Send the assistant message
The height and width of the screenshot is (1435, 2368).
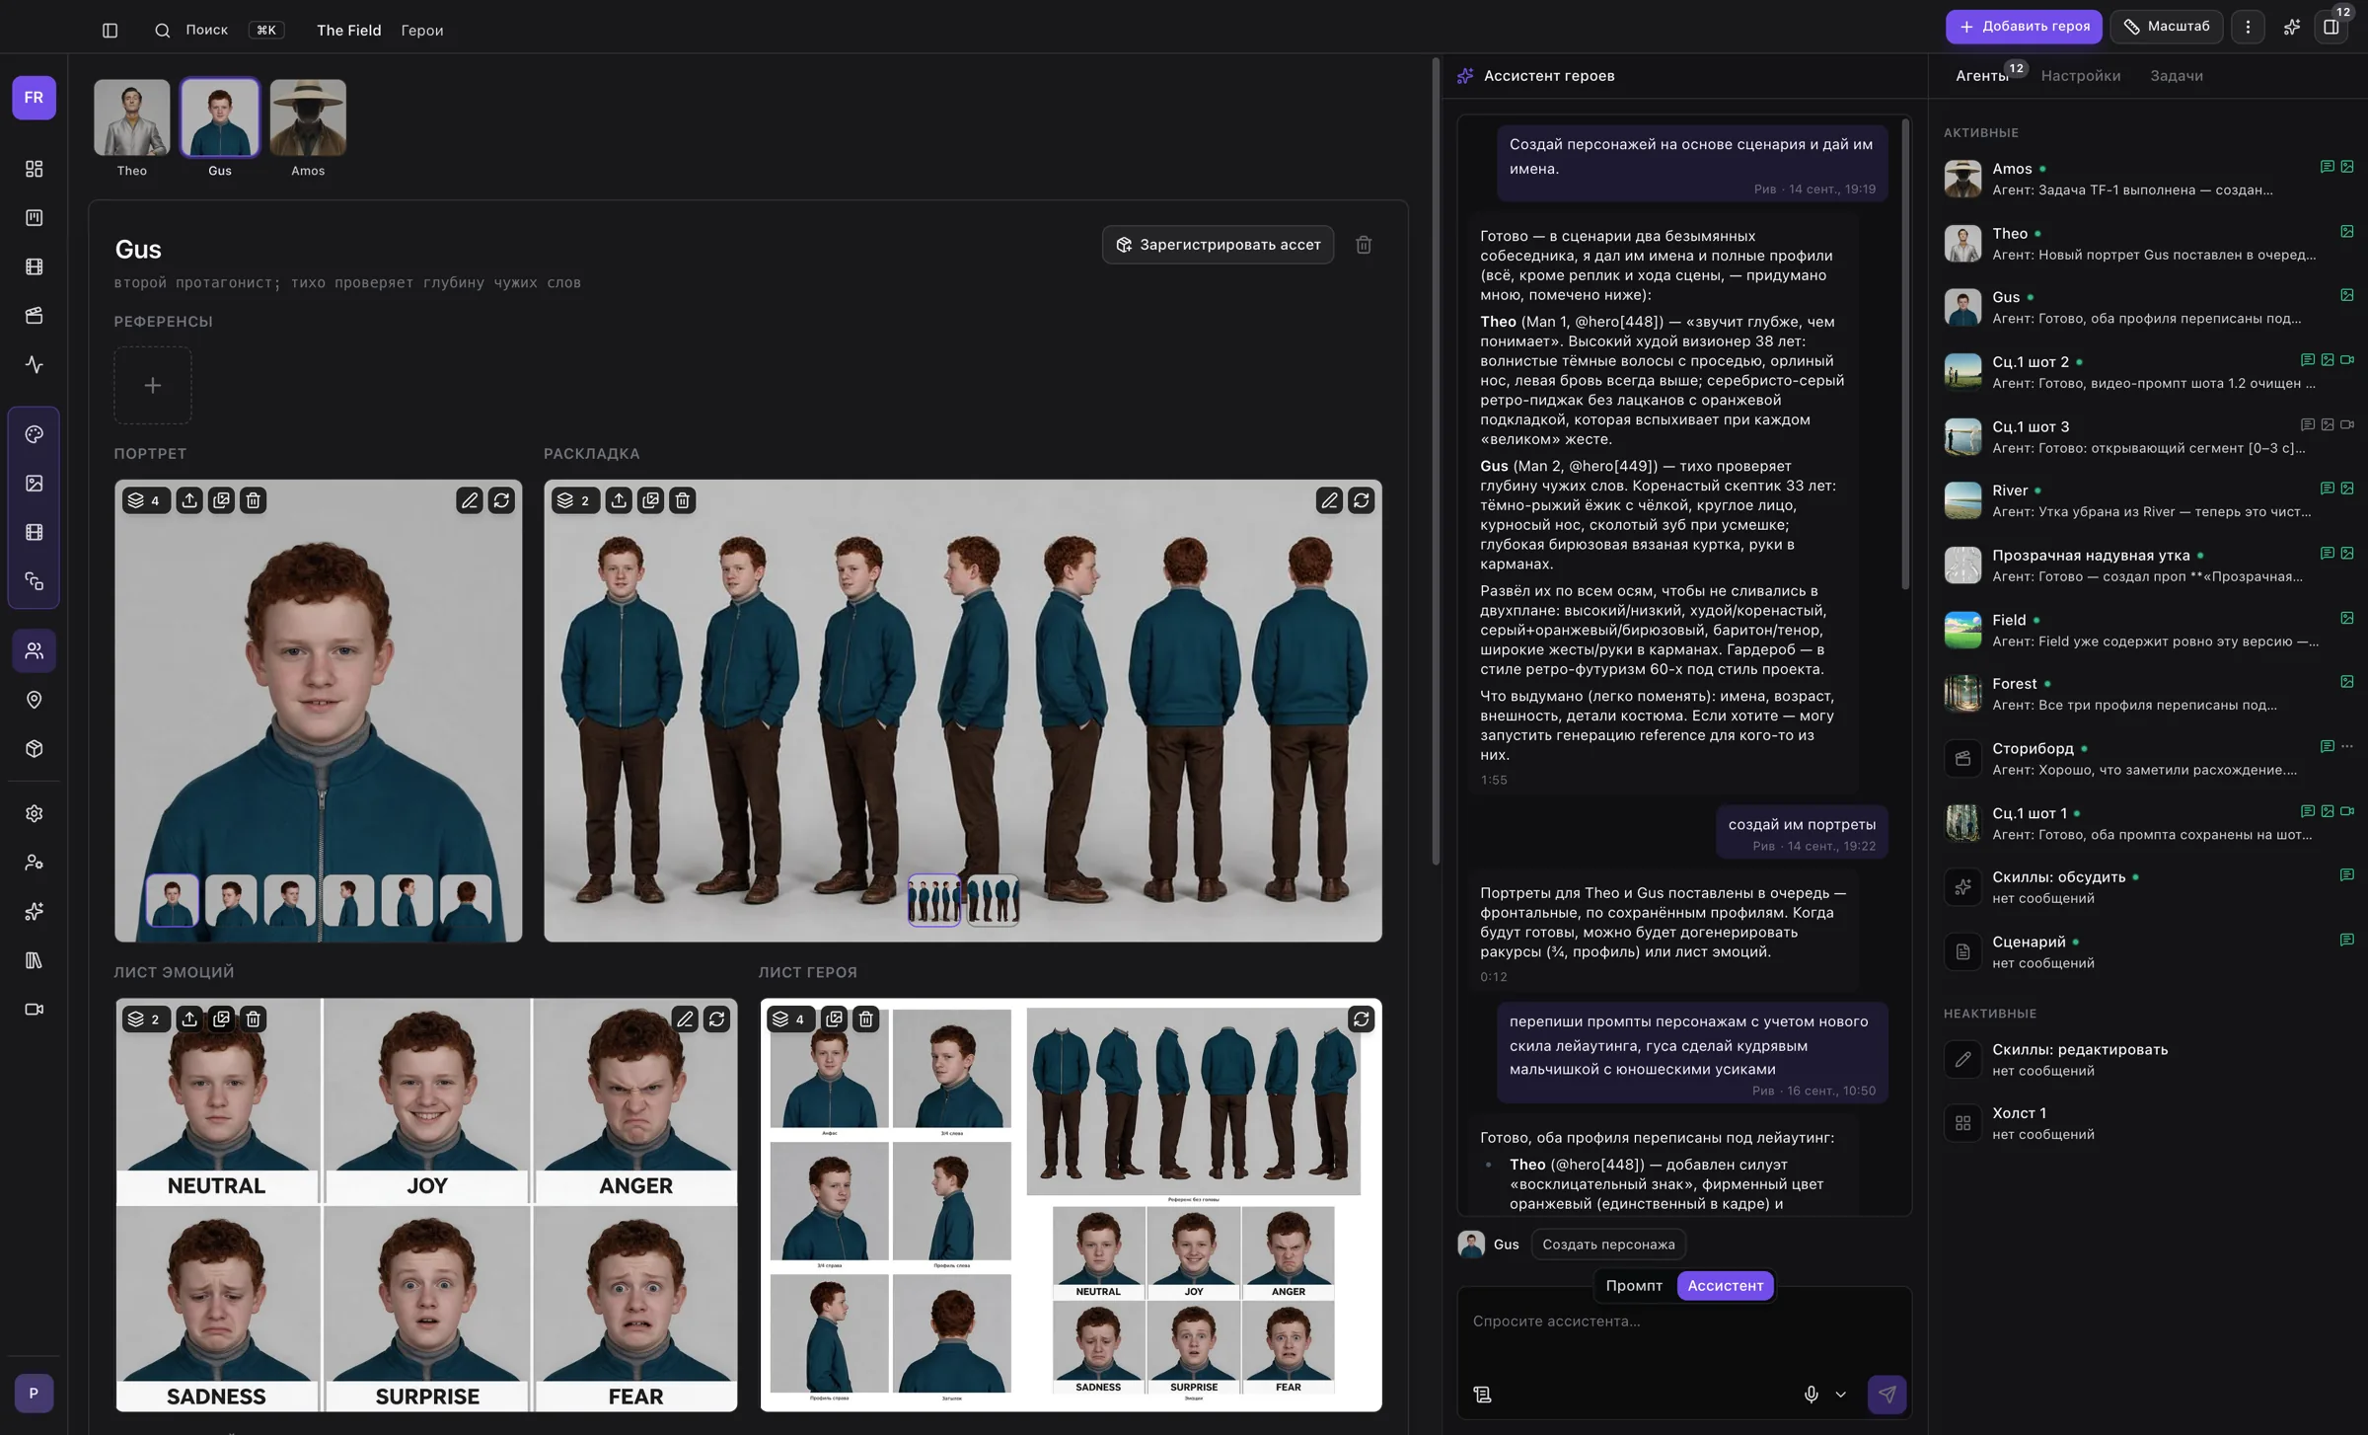[1887, 1395]
